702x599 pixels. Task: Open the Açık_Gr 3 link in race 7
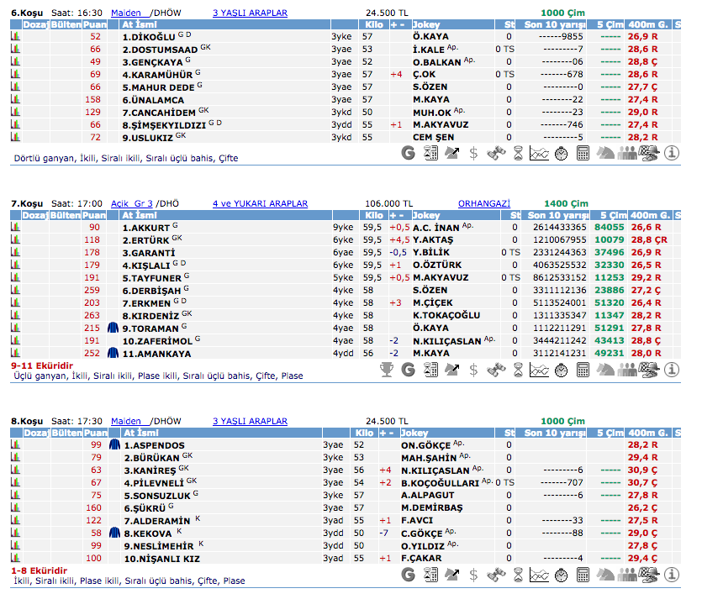pyautogui.click(x=131, y=203)
